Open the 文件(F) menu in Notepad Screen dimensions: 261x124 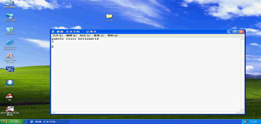[x=57, y=36]
